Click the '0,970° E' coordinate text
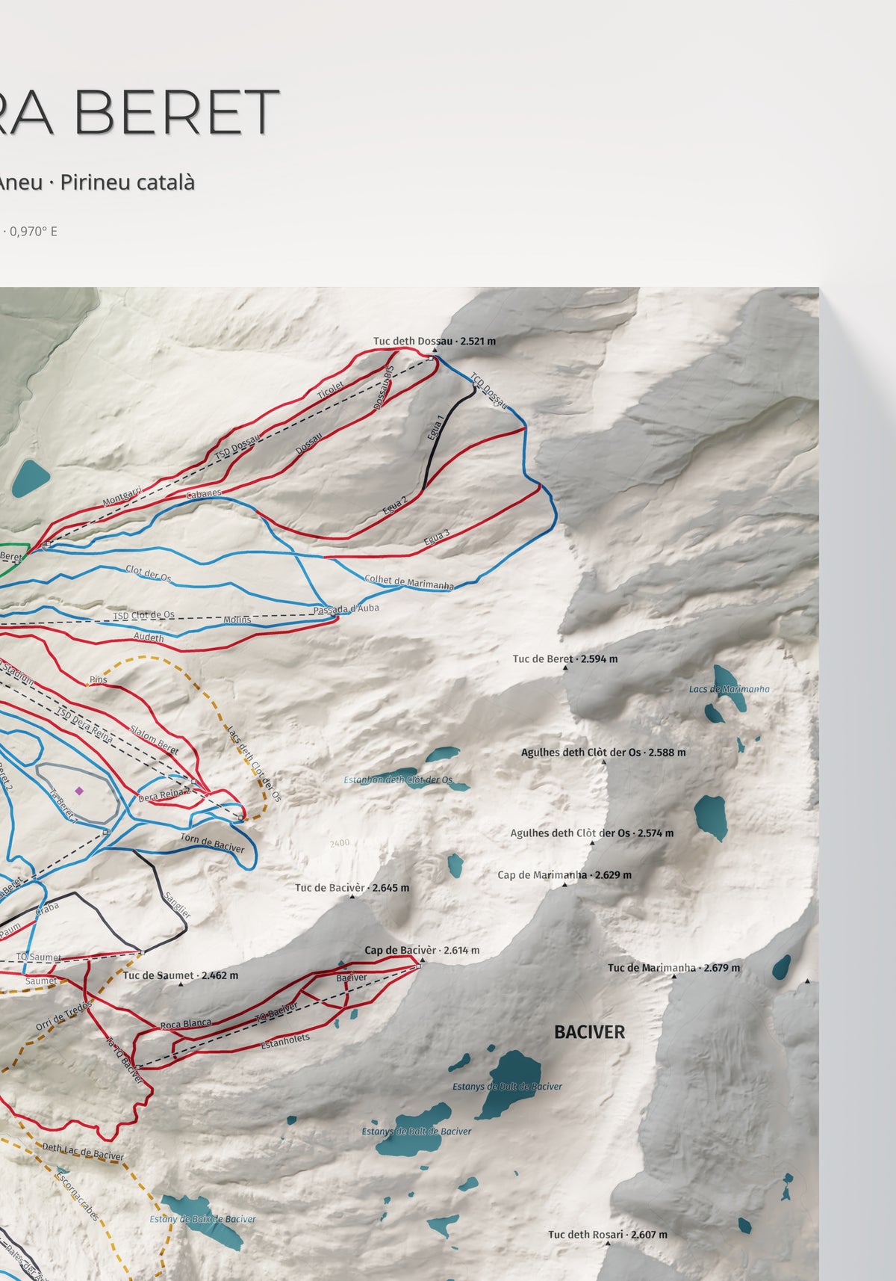The image size is (896, 1281). coord(34,231)
